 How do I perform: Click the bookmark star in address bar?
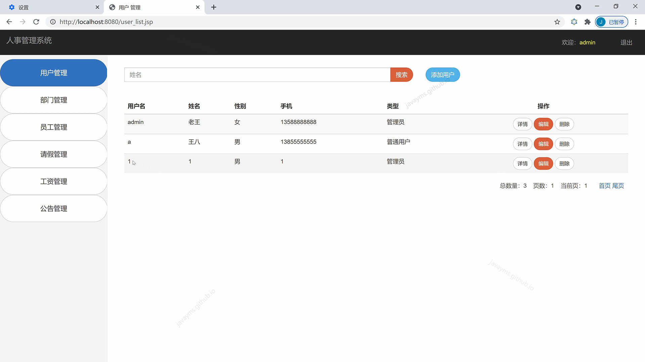tap(557, 22)
